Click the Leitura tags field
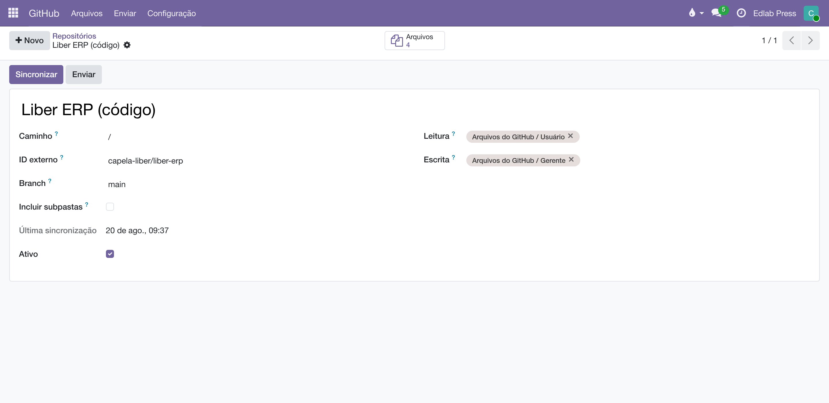 (639, 136)
